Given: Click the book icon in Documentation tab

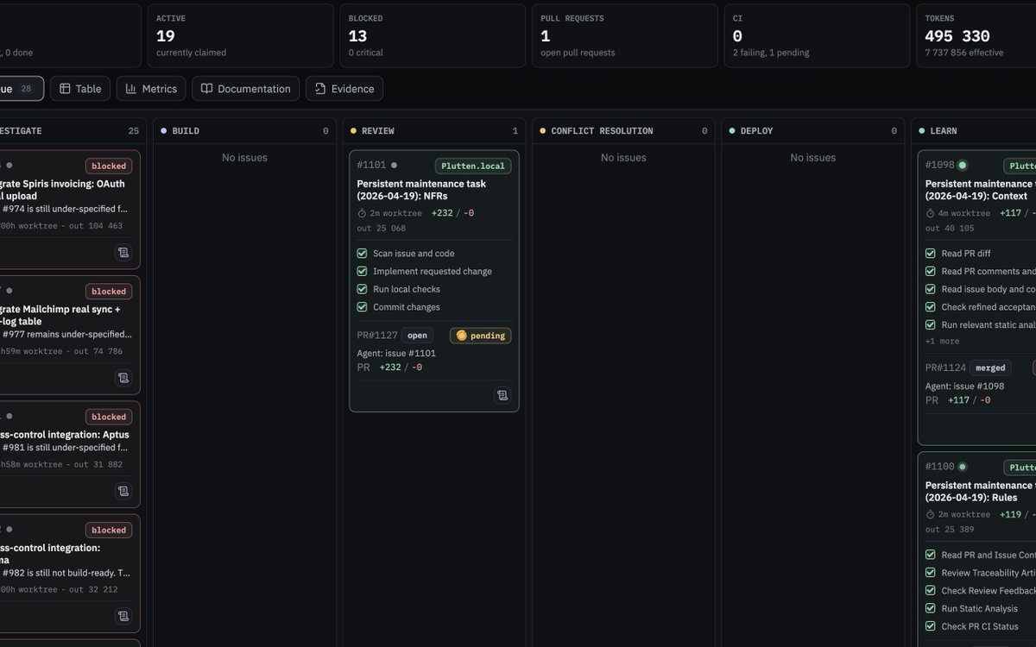Looking at the screenshot, I should click(x=206, y=89).
